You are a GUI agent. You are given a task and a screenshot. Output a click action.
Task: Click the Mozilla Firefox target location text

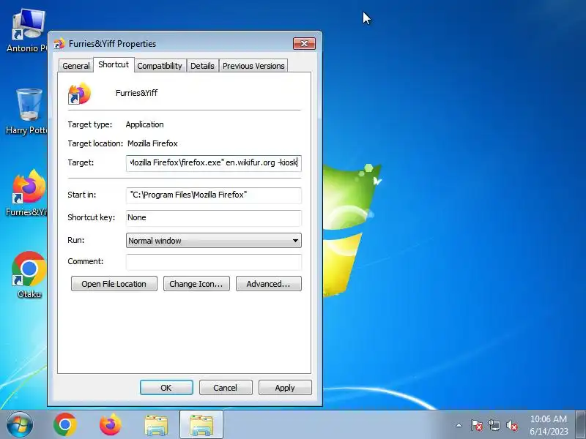152,143
